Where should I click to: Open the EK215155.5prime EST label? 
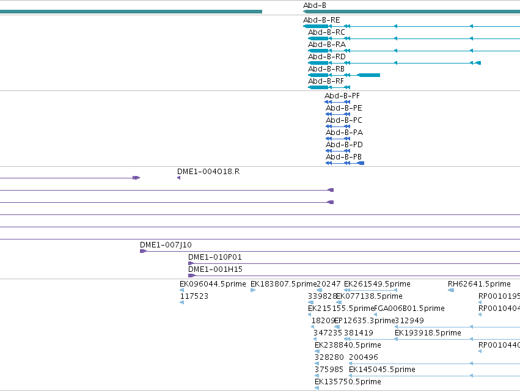tap(341, 309)
